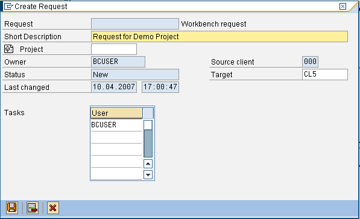Click the Save diskette icon
Image resolution: width=360 pixels, height=219 pixels.
[x=12, y=208]
